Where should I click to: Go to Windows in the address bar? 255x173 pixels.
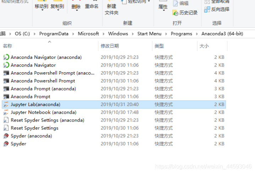(x=118, y=34)
